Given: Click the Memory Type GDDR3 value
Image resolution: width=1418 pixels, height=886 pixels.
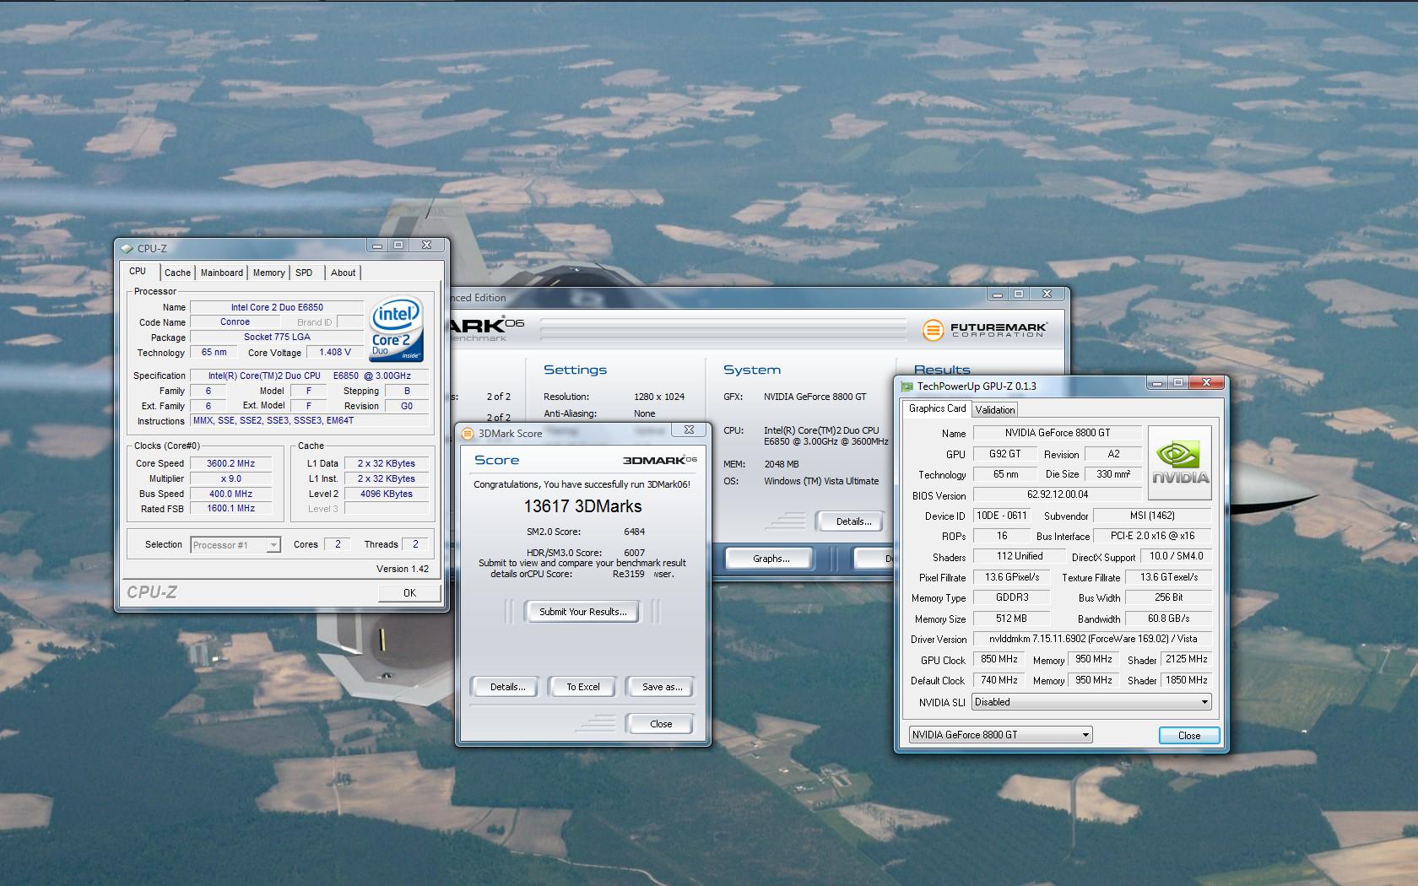Looking at the screenshot, I should pyautogui.click(x=1012, y=597).
